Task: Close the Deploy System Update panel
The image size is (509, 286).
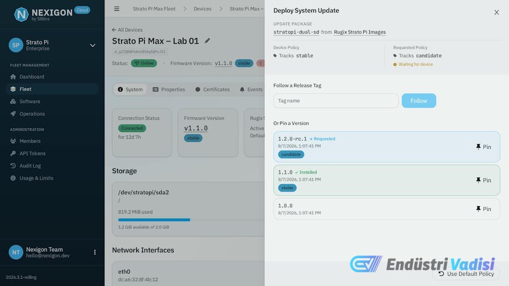Action: tap(496, 12)
